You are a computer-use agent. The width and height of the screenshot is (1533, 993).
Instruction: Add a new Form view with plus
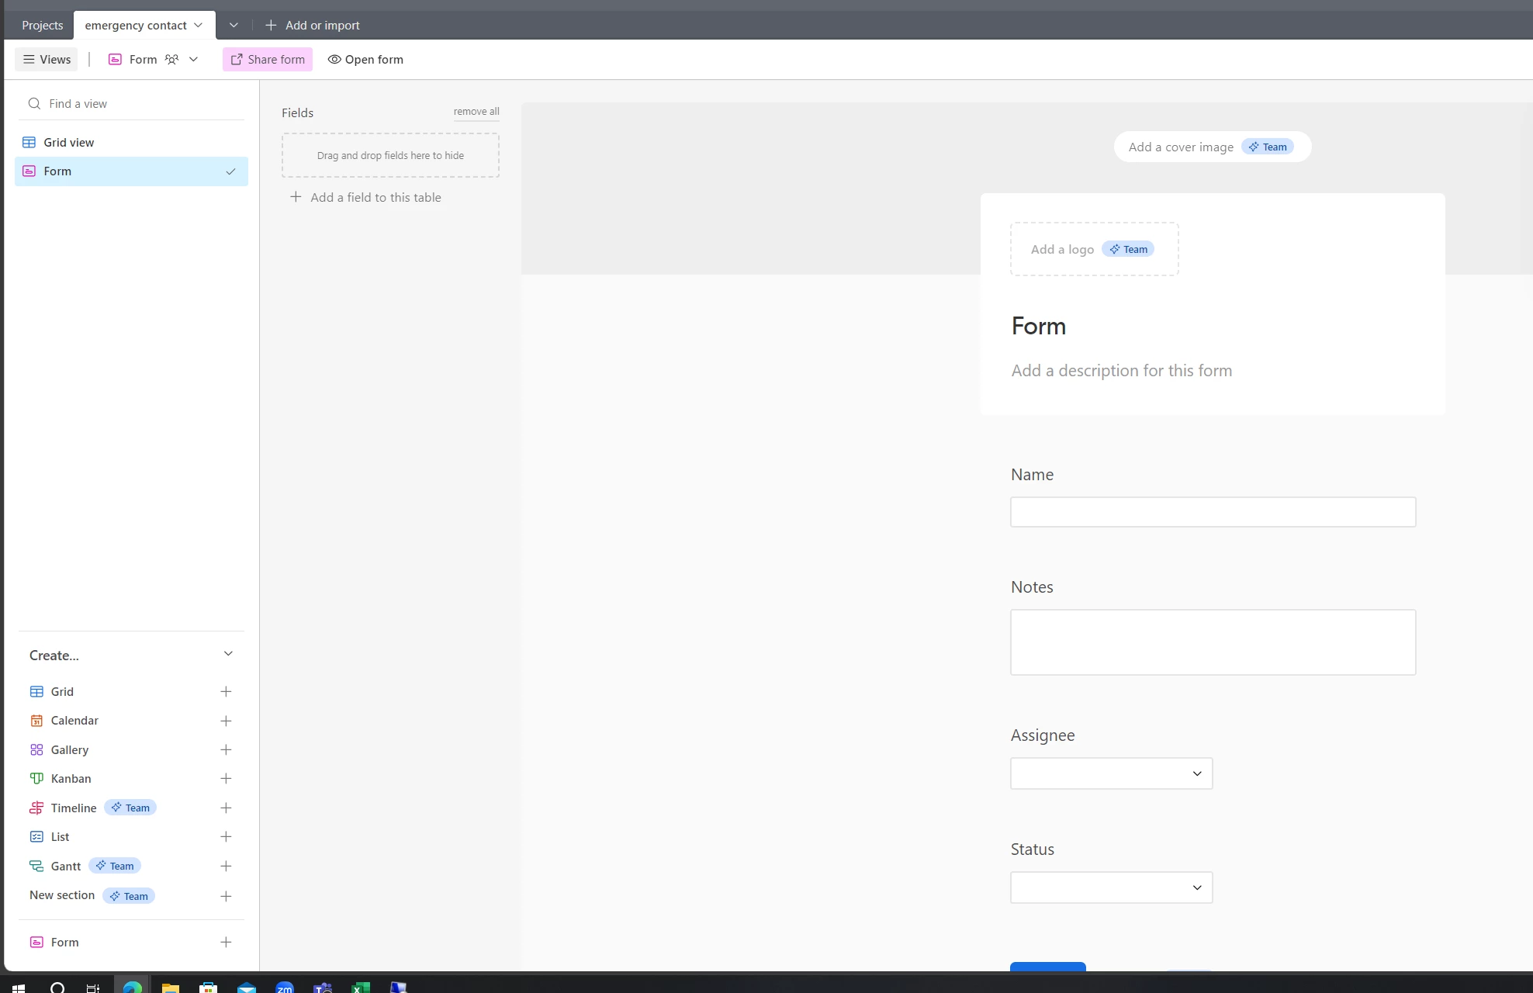226,942
